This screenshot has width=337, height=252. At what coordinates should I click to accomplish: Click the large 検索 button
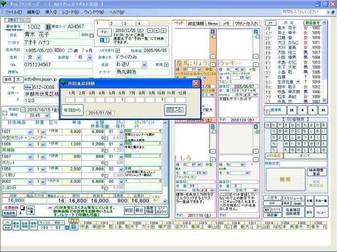[285, 179]
